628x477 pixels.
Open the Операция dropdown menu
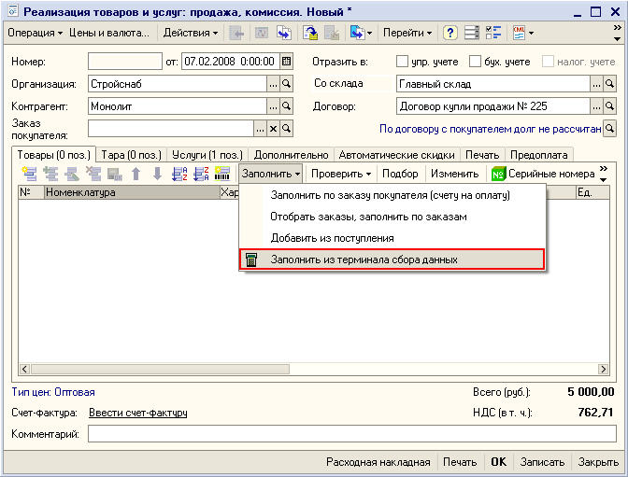coord(35,33)
